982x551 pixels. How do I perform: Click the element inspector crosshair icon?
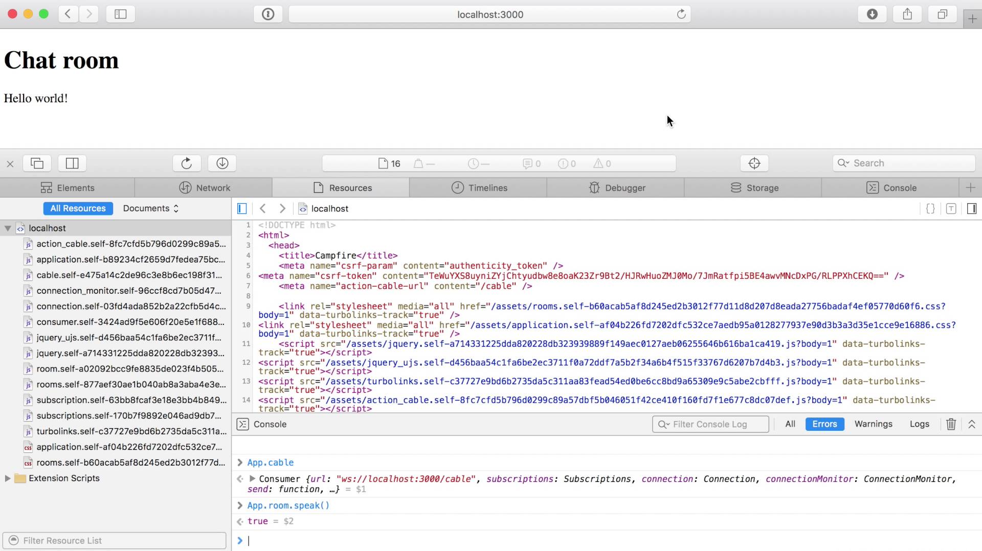[754, 163]
